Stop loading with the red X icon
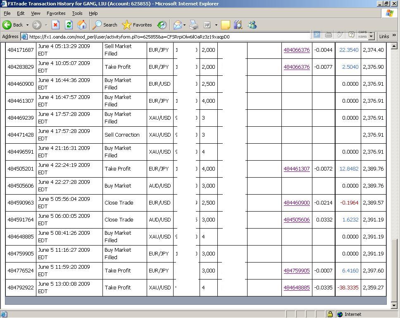Screen dimensions: 400x318 pyautogui.click(x=55, y=25)
